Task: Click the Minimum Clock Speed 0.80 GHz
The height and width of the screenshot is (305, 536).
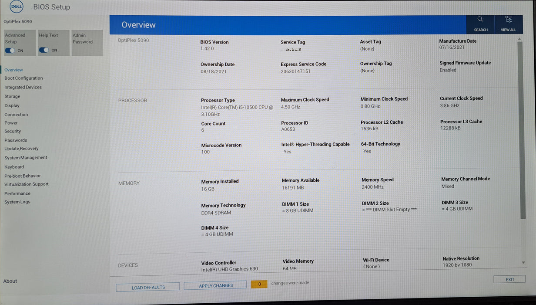Action: click(370, 106)
